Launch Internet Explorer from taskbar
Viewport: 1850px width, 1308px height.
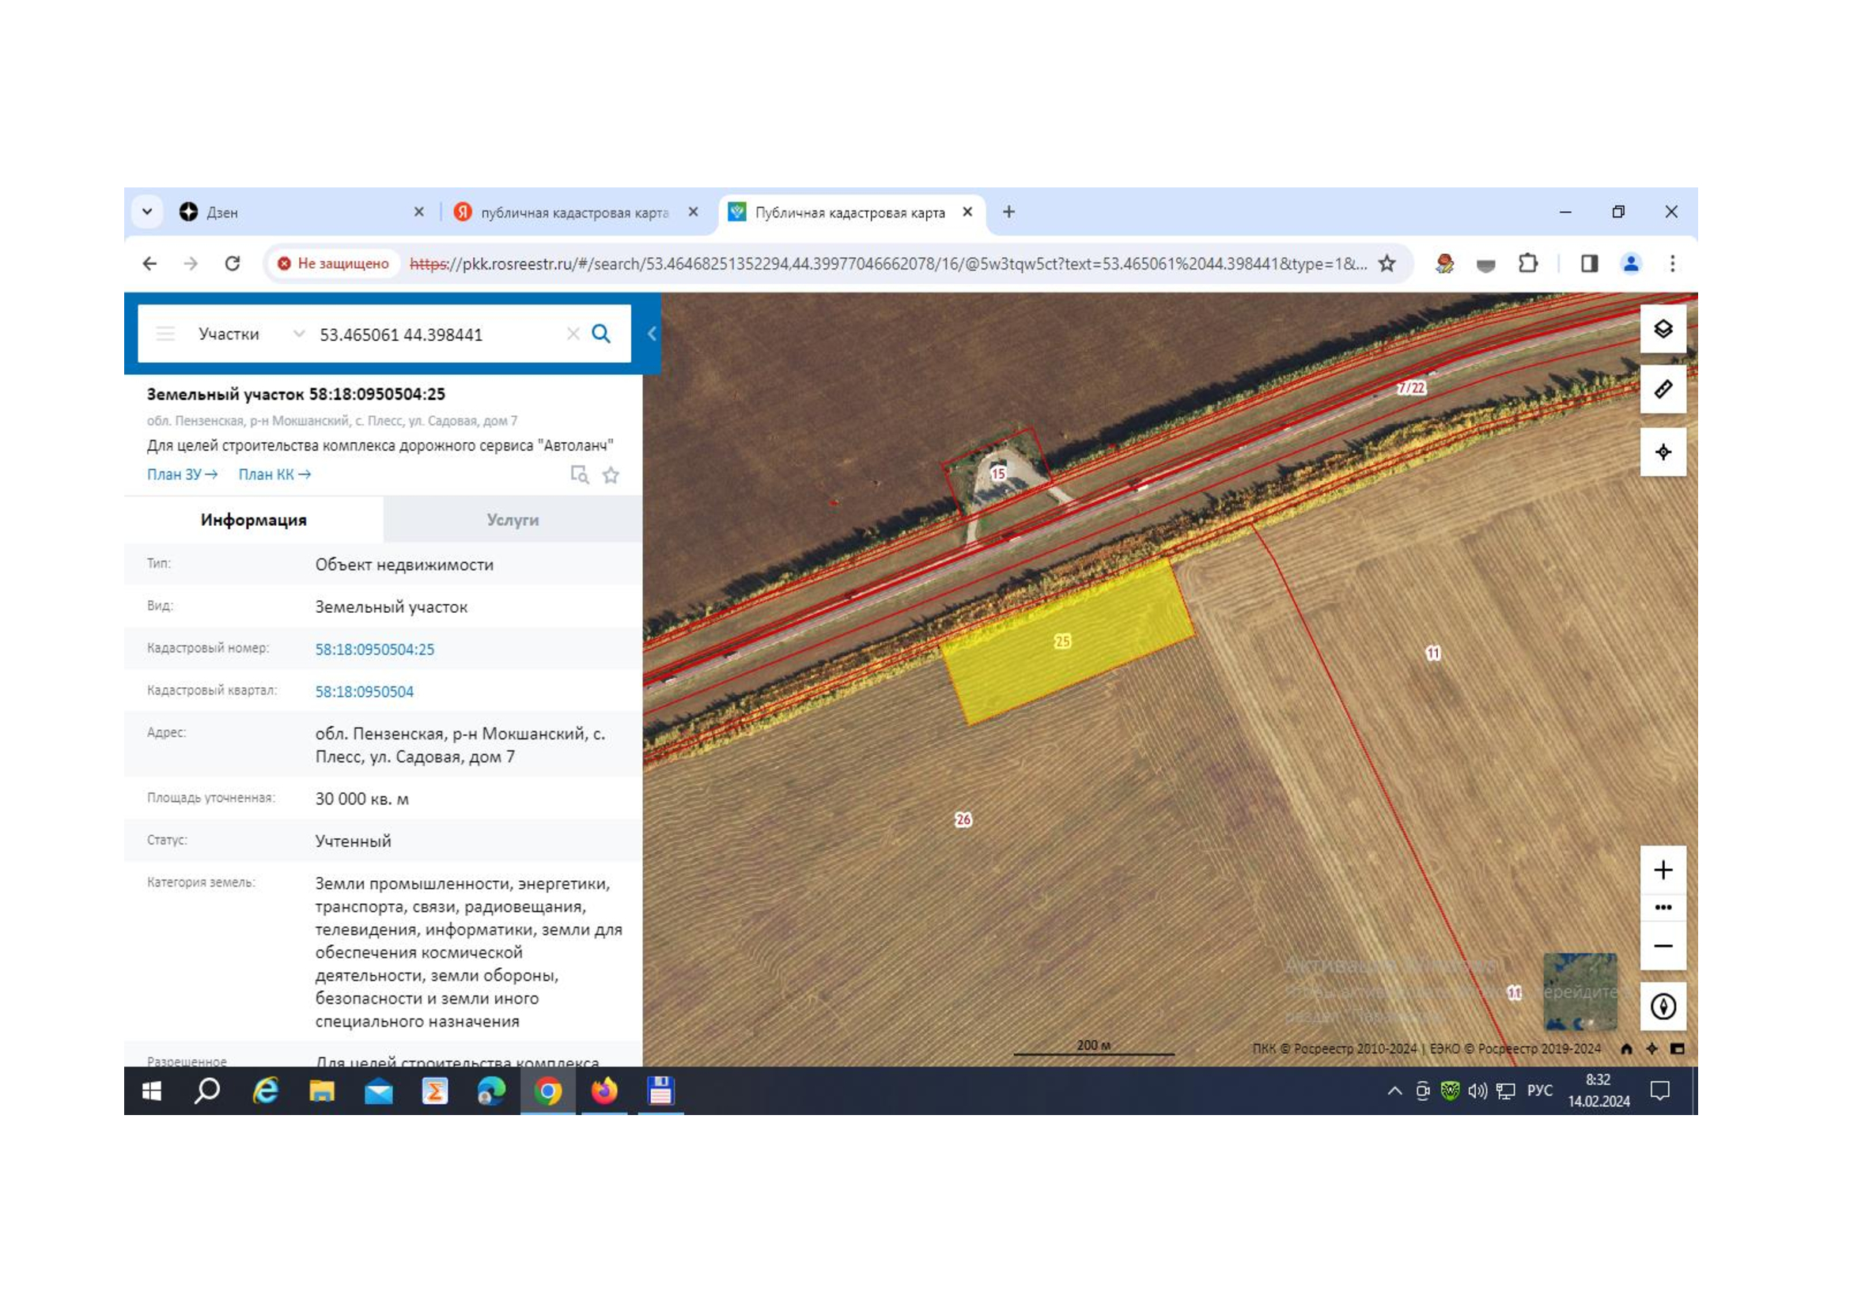pyautogui.click(x=265, y=1091)
